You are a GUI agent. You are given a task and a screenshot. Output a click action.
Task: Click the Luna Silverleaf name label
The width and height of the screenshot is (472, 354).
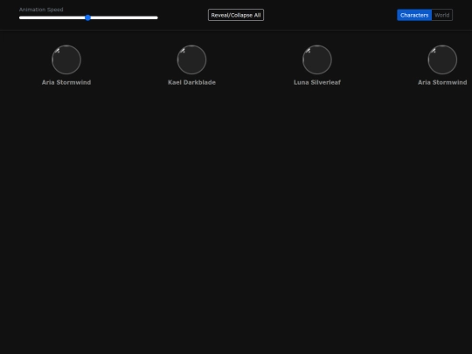(x=317, y=82)
